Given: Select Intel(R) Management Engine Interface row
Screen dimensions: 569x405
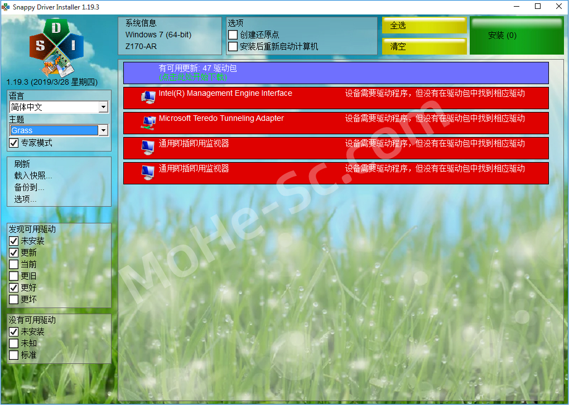Looking at the screenshot, I should (336, 98).
